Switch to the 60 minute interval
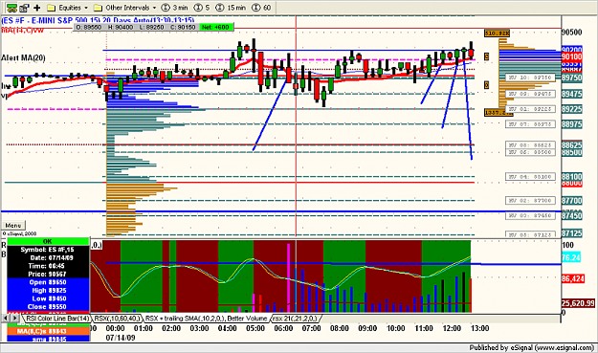 coord(261,8)
